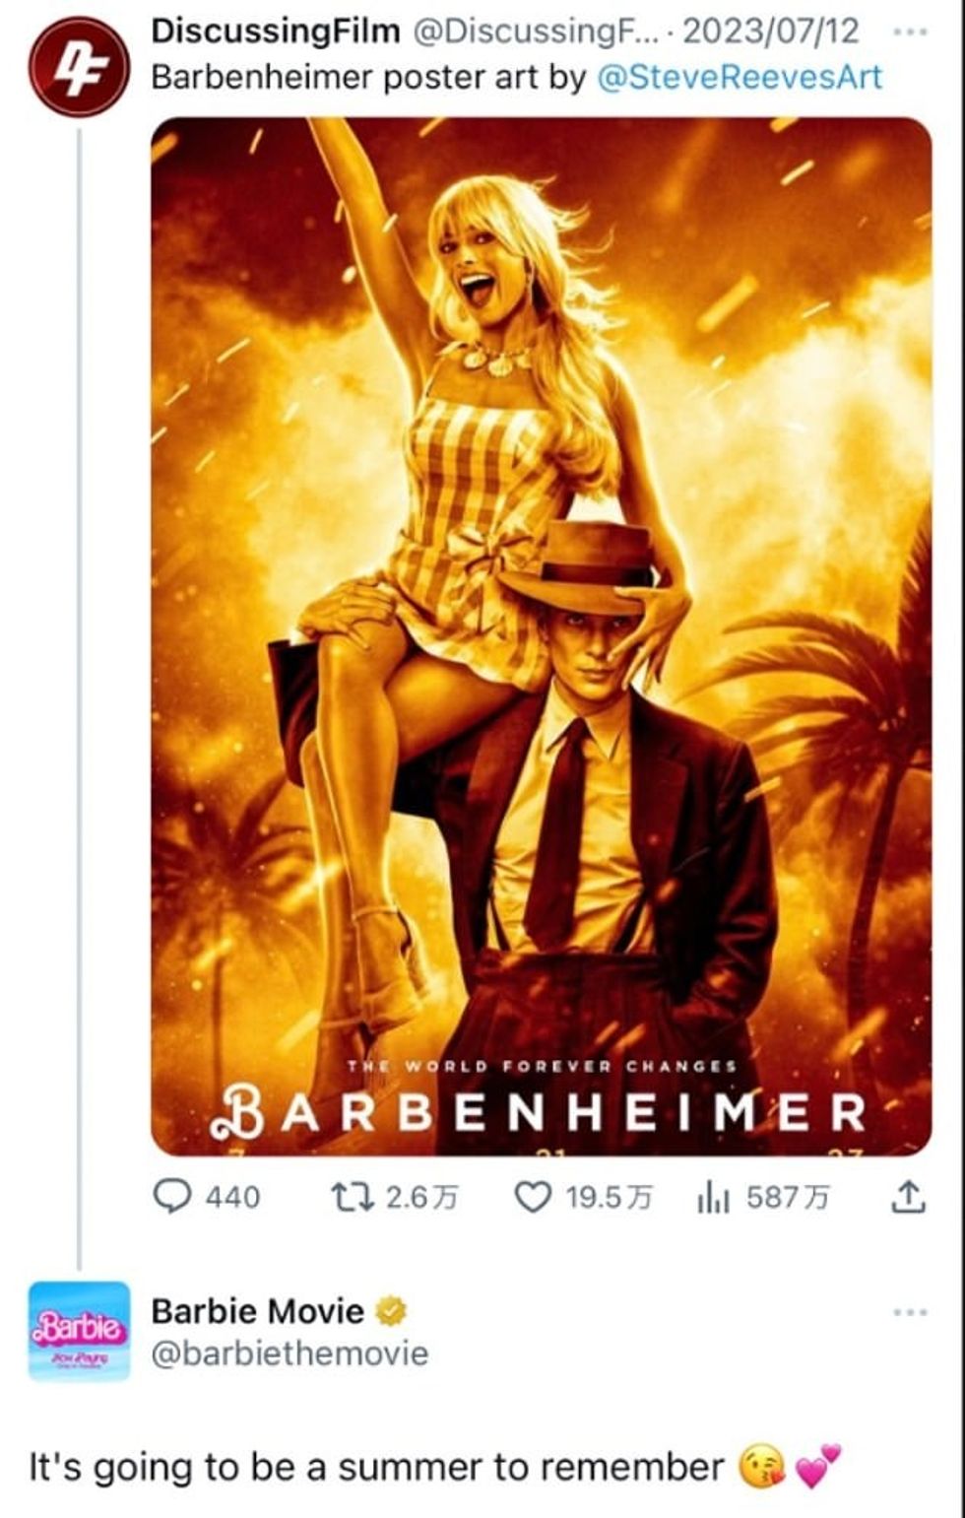
Task: Follow the @SteveReevesArt mention link
Action: [x=740, y=77]
